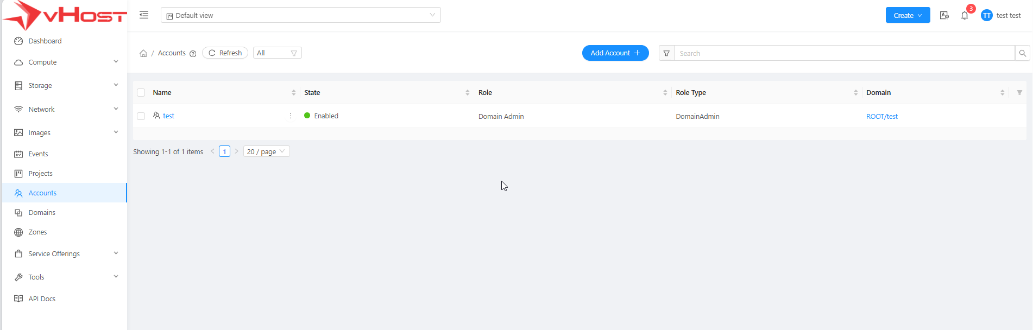Image resolution: width=1033 pixels, height=330 pixels.
Task: Go to Dashboard in the sidebar
Action: [45, 41]
